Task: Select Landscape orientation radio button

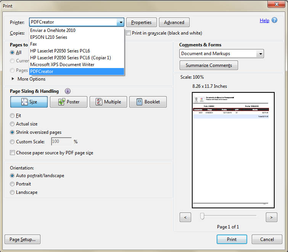Action: tap(12, 192)
